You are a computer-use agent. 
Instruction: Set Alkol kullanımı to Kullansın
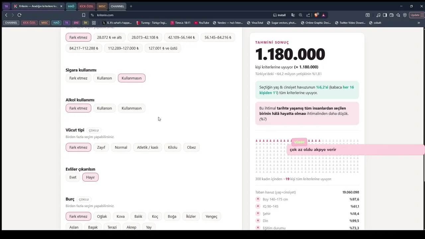(x=104, y=108)
